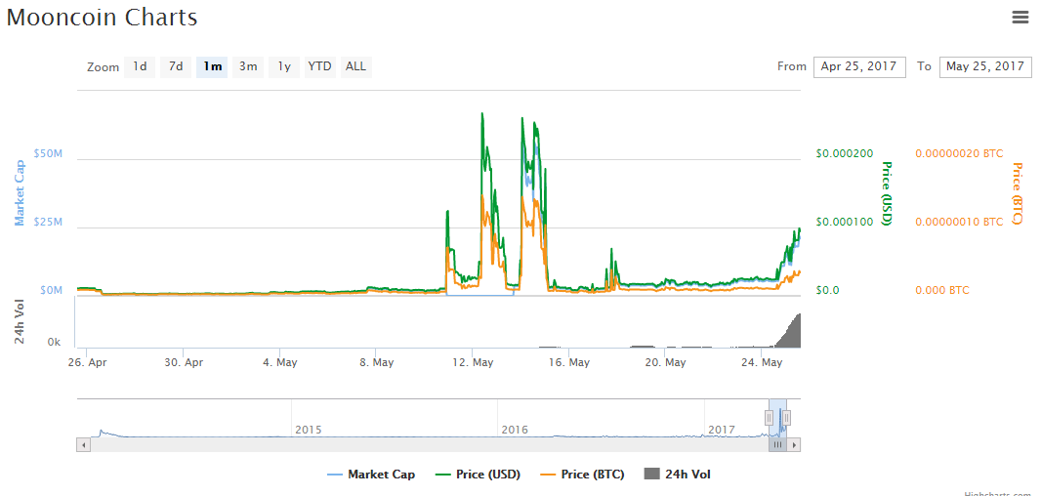Click the 0.00000010 BTC axis label
This screenshot has width=1041, height=496.
tap(959, 222)
